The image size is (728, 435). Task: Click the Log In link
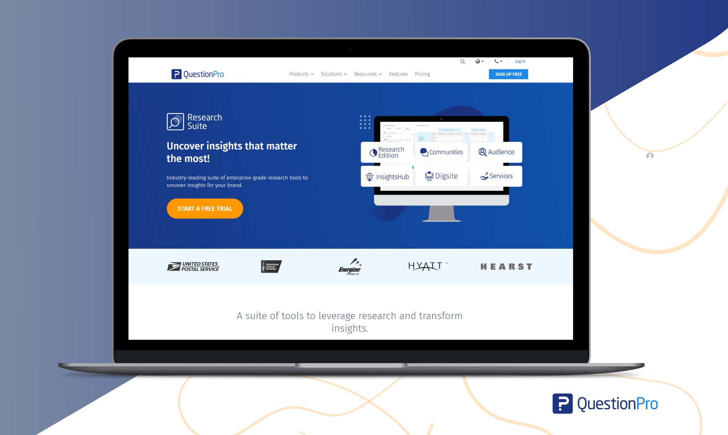[520, 61]
